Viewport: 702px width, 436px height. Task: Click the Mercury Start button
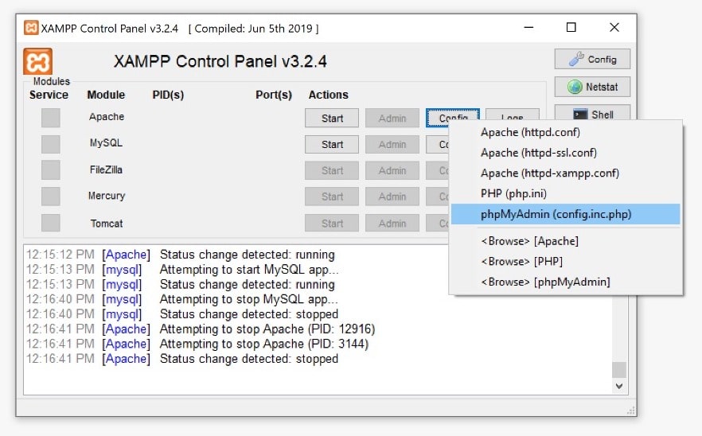(x=332, y=197)
